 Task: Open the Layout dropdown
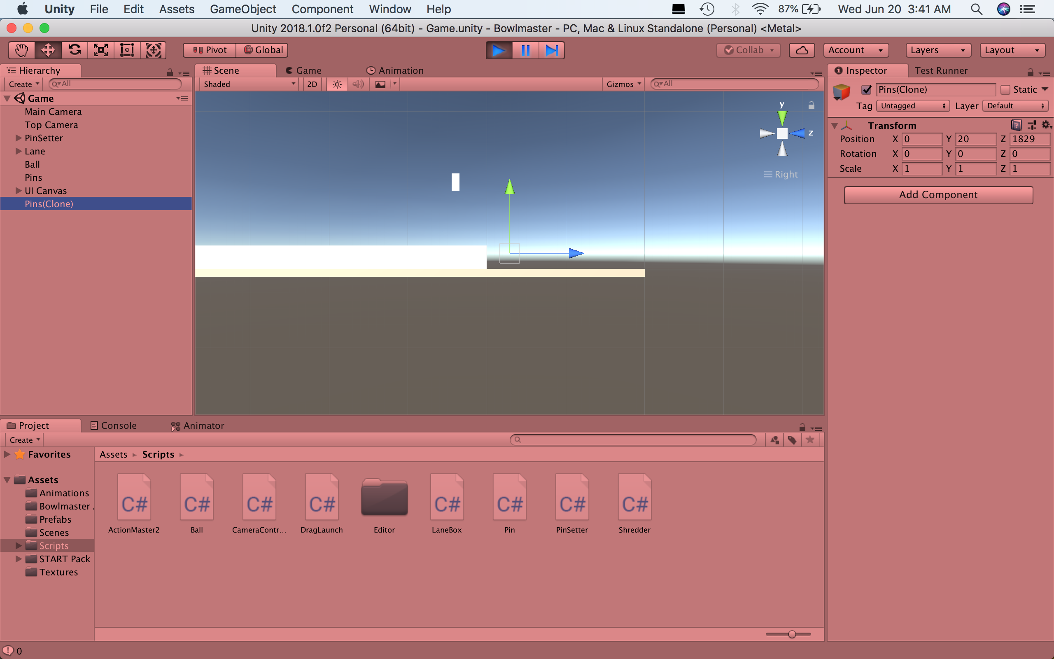pos(1012,50)
